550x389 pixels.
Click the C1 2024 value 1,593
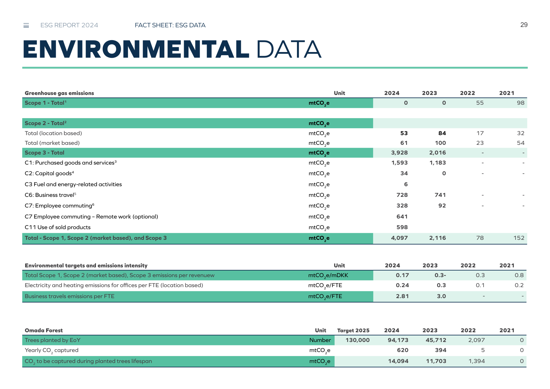399,163
